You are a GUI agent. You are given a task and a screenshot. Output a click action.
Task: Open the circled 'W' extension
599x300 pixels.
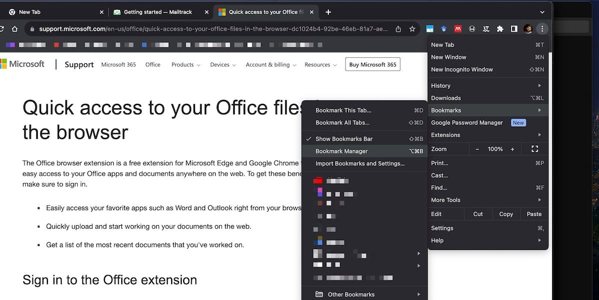[472, 28]
